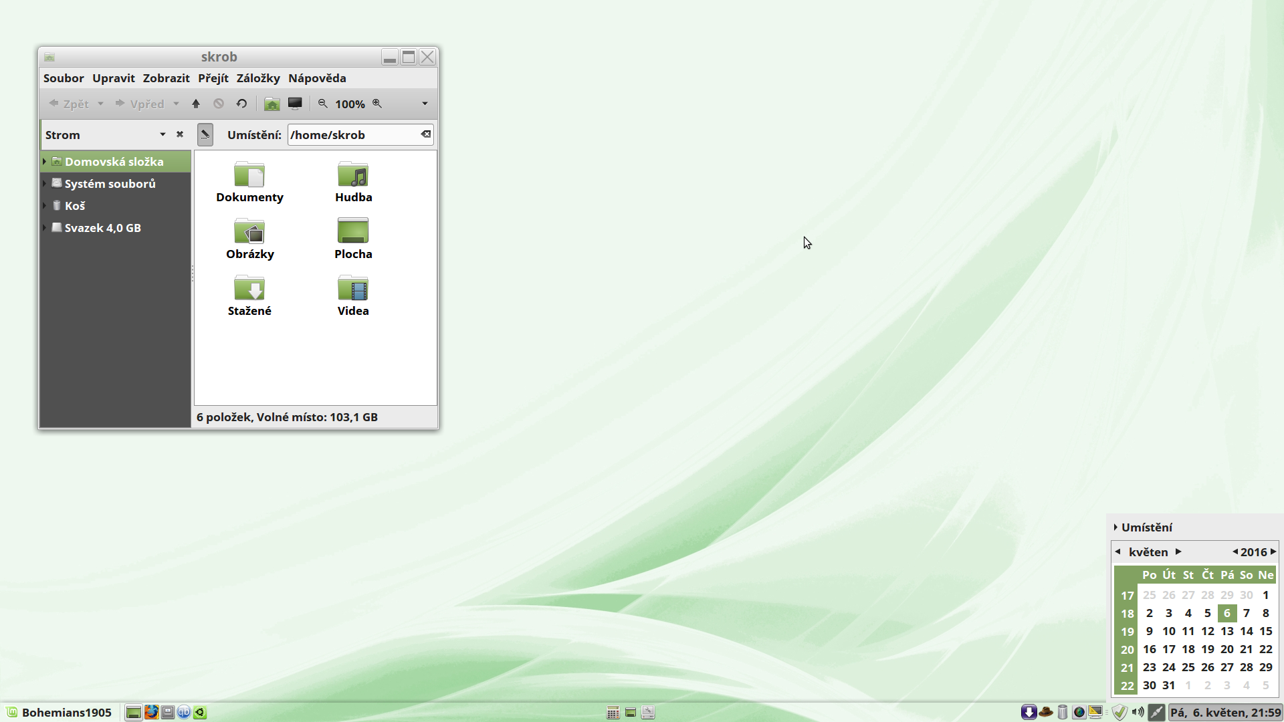Open the forward history dropdown arrow
Viewport: 1284px width, 722px height.
(x=176, y=104)
